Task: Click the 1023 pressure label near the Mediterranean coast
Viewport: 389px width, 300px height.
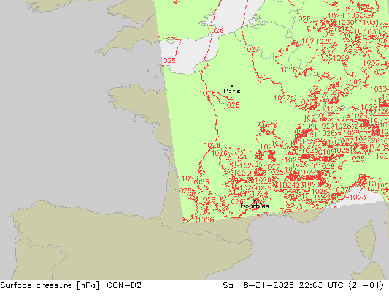Action: (x=358, y=197)
